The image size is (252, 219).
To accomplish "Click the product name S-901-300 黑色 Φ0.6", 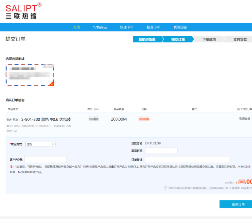I will coord(46,120).
